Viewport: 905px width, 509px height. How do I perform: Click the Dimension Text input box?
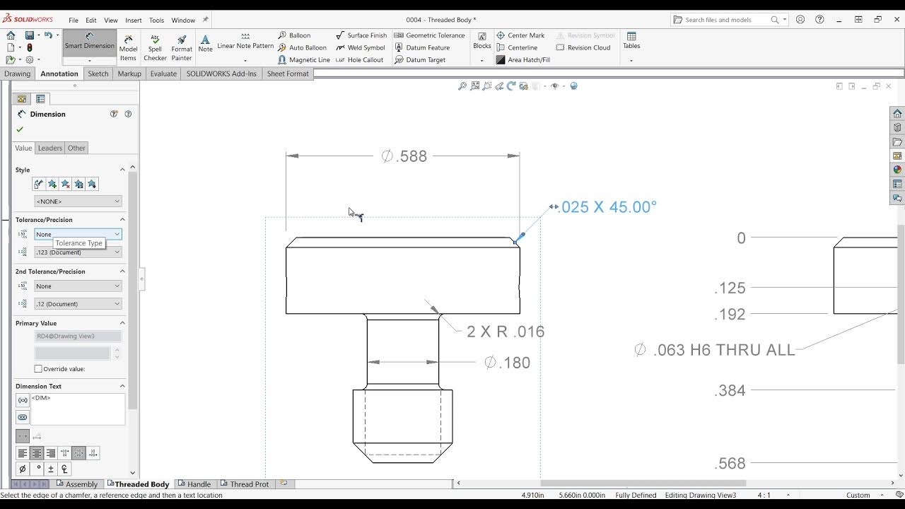(78, 409)
